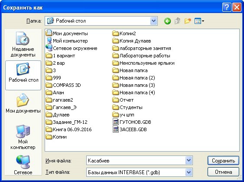The height and width of the screenshot is (182, 244).
Task: Click in the file name field Касабиев
Action: pos(136,160)
